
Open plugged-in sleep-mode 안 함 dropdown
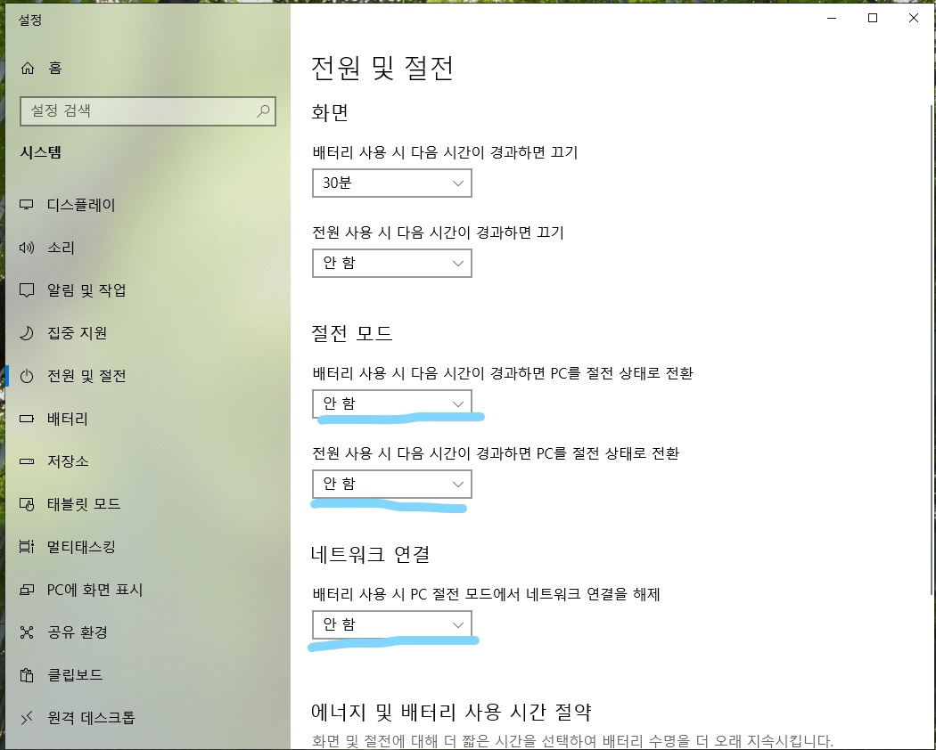pos(392,484)
